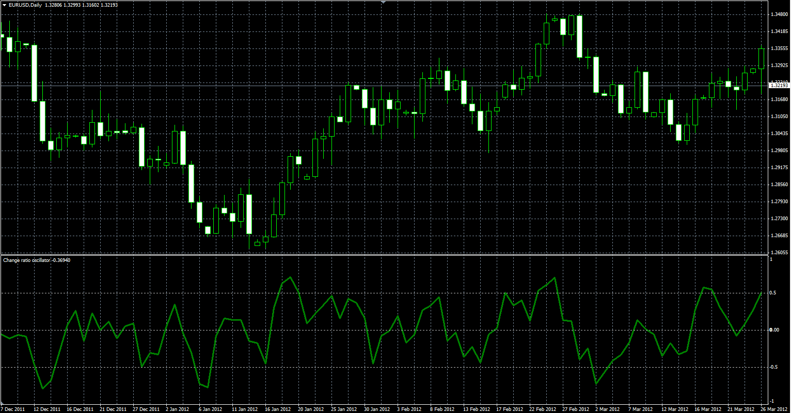Click the 16 Mar 2012 date label
Screen dimensions: 791x413
[x=708, y=409]
